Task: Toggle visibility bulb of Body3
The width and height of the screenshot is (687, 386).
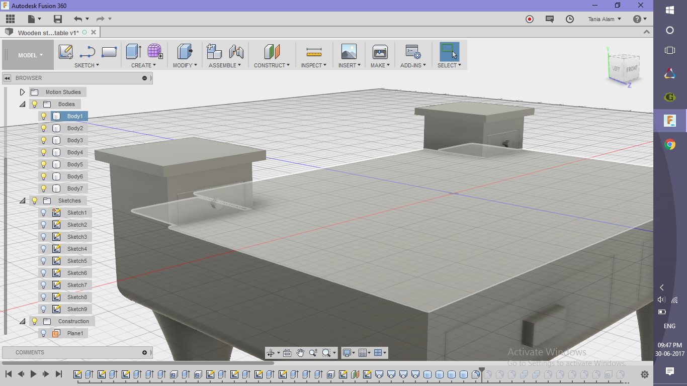Action: coord(43,140)
